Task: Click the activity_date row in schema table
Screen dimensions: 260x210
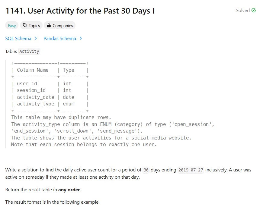Action: coord(50,97)
